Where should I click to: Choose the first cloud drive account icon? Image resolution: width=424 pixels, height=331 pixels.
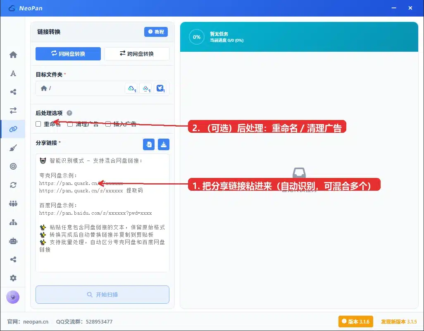point(131,88)
